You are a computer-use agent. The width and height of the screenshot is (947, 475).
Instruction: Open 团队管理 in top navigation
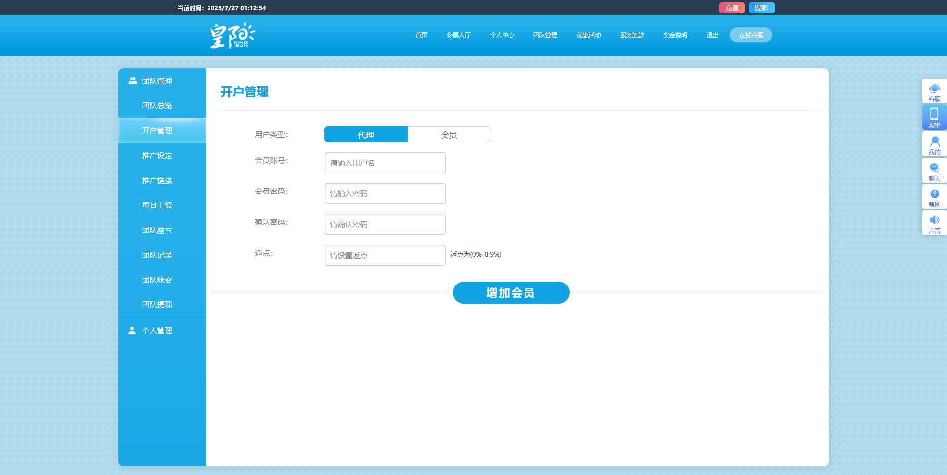(x=545, y=35)
